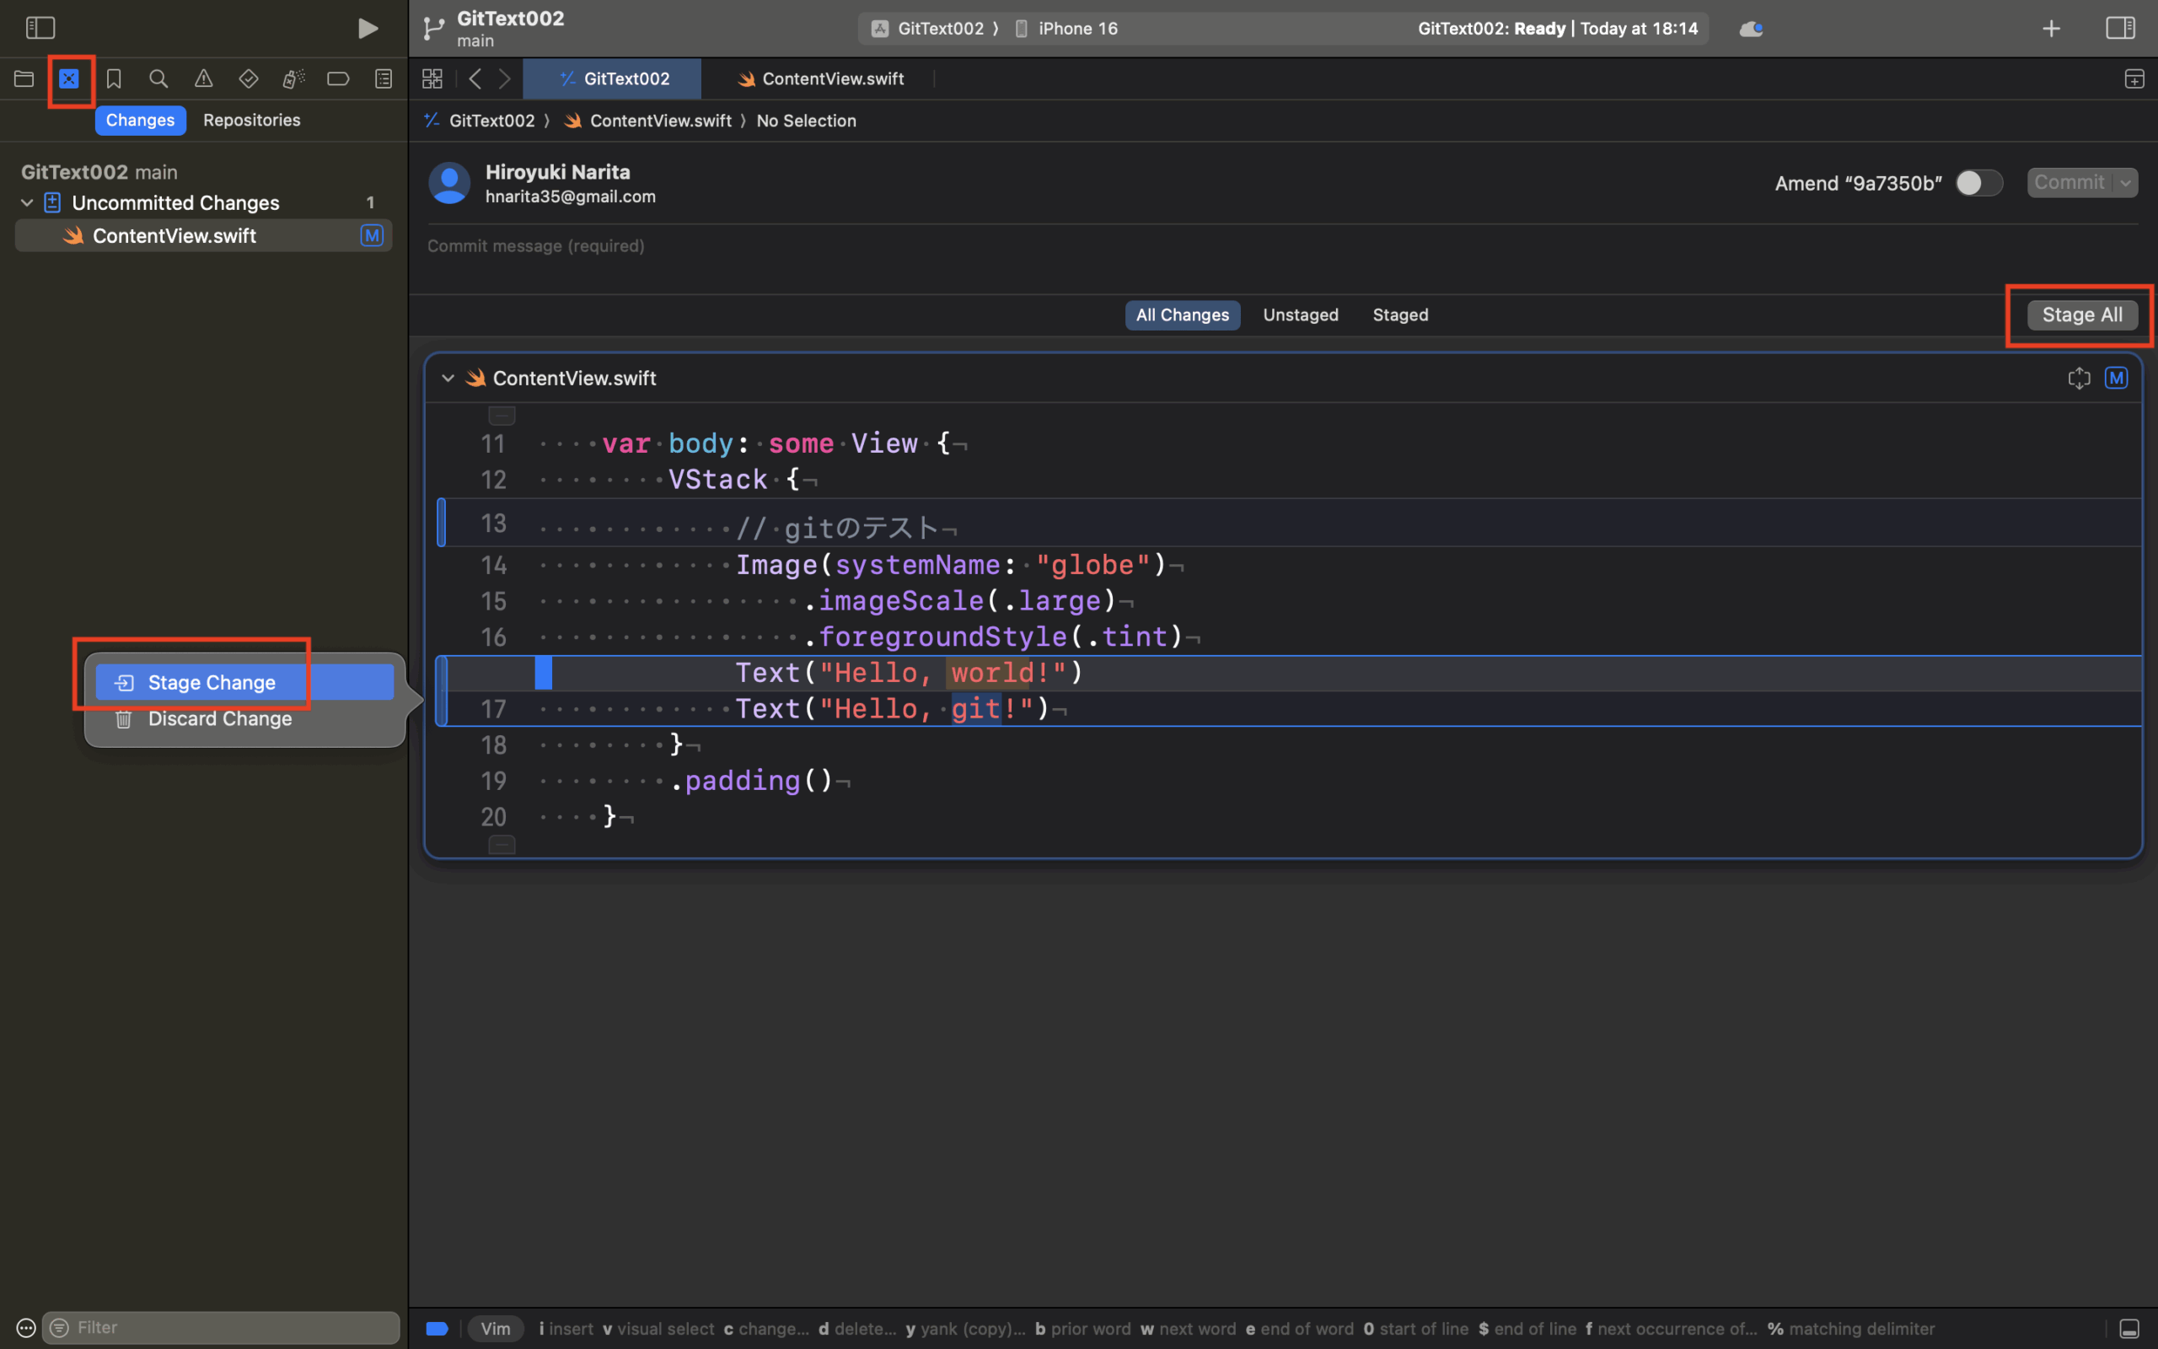Click the blue tag icon in Vim bar
The width and height of the screenshot is (2158, 1349).
tap(437, 1329)
